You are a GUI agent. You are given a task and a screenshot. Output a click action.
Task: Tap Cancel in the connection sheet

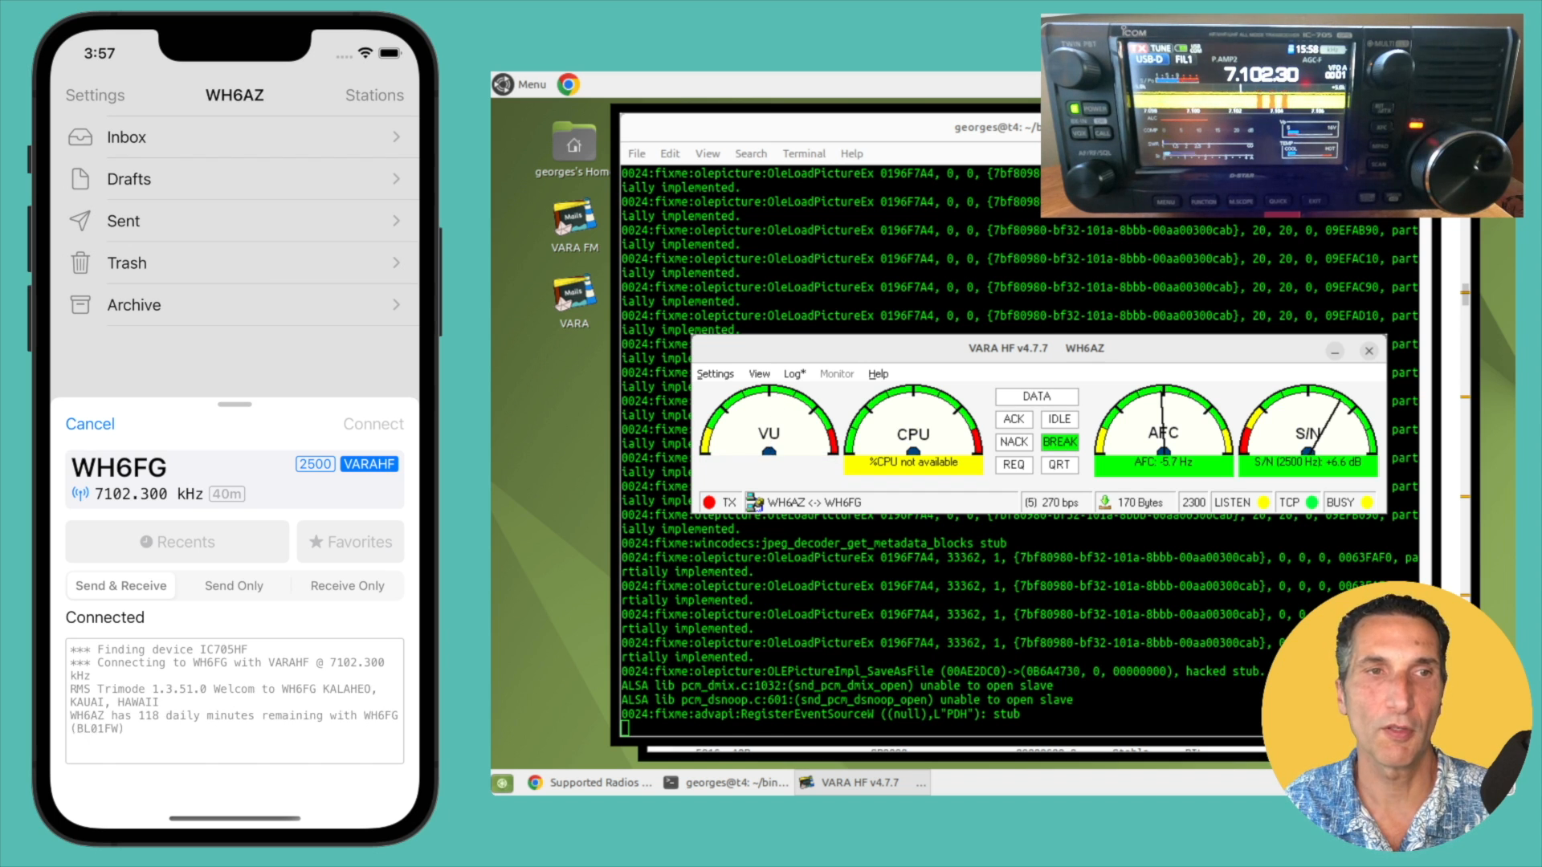pyautogui.click(x=90, y=424)
